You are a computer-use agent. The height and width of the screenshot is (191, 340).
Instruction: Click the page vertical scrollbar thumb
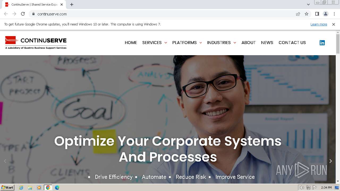[x=338, y=44]
